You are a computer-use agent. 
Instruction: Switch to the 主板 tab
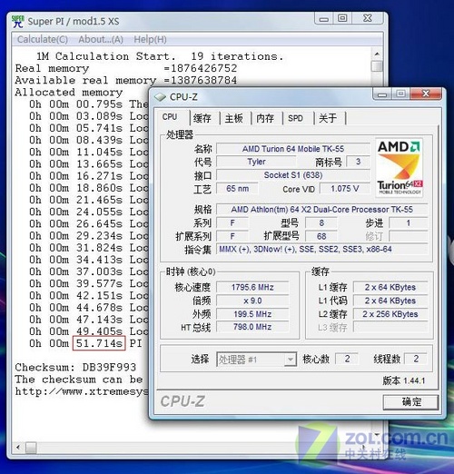(233, 118)
